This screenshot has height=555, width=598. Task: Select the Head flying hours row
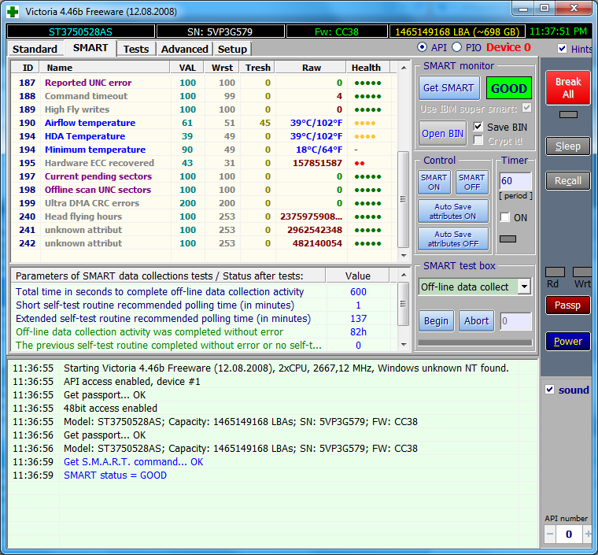point(204,216)
